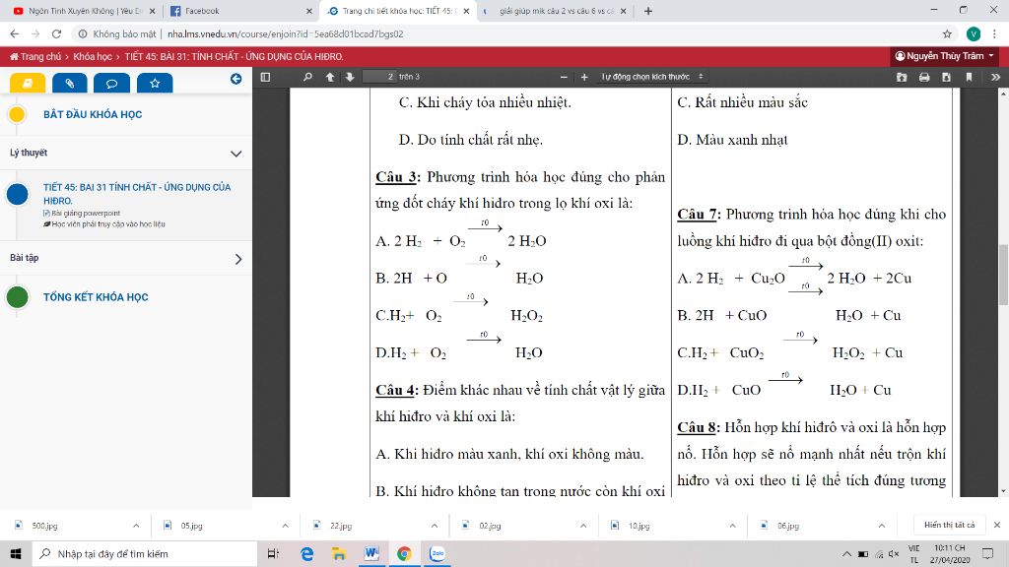Open Task View on taskbar

[x=273, y=553]
